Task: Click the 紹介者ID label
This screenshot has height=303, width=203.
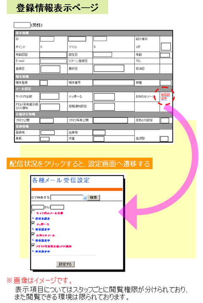Action: tap(142, 39)
